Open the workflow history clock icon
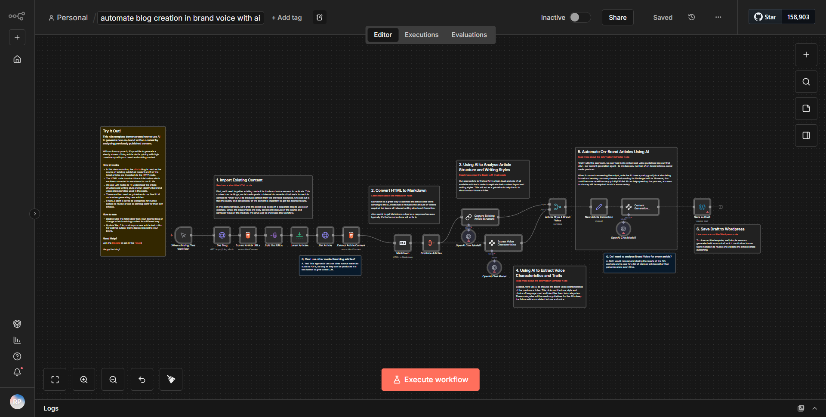The image size is (826, 417). tap(692, 17)
